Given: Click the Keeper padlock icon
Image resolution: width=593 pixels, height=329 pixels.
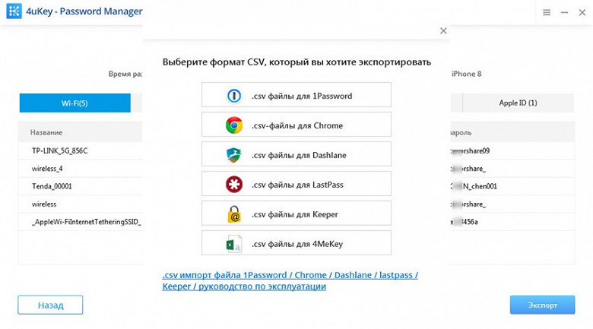Looking at the screenshot, I should pos(234,214).
